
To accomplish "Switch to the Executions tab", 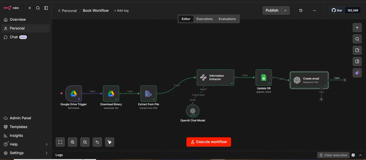I will [x=204, y=19].
